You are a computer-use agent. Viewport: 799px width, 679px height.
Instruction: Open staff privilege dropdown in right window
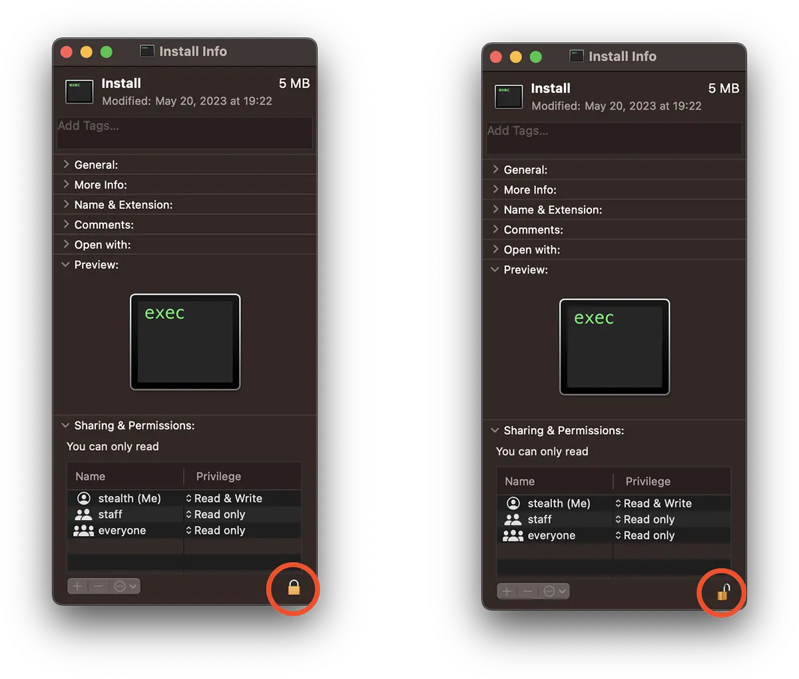[x=645, y=519]
